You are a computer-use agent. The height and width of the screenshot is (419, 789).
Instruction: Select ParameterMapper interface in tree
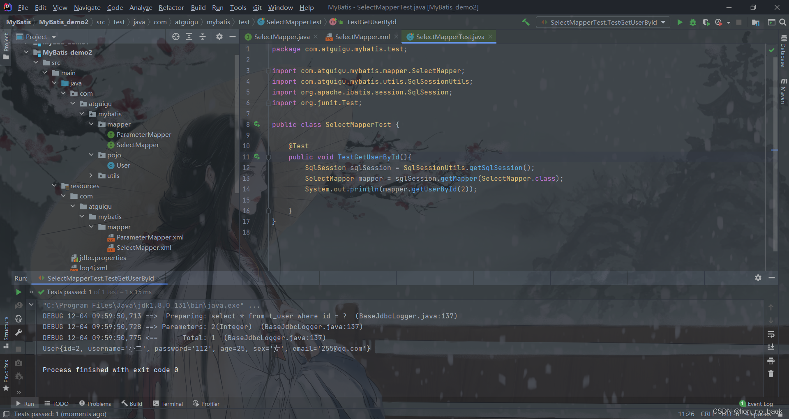click(140, 134)
